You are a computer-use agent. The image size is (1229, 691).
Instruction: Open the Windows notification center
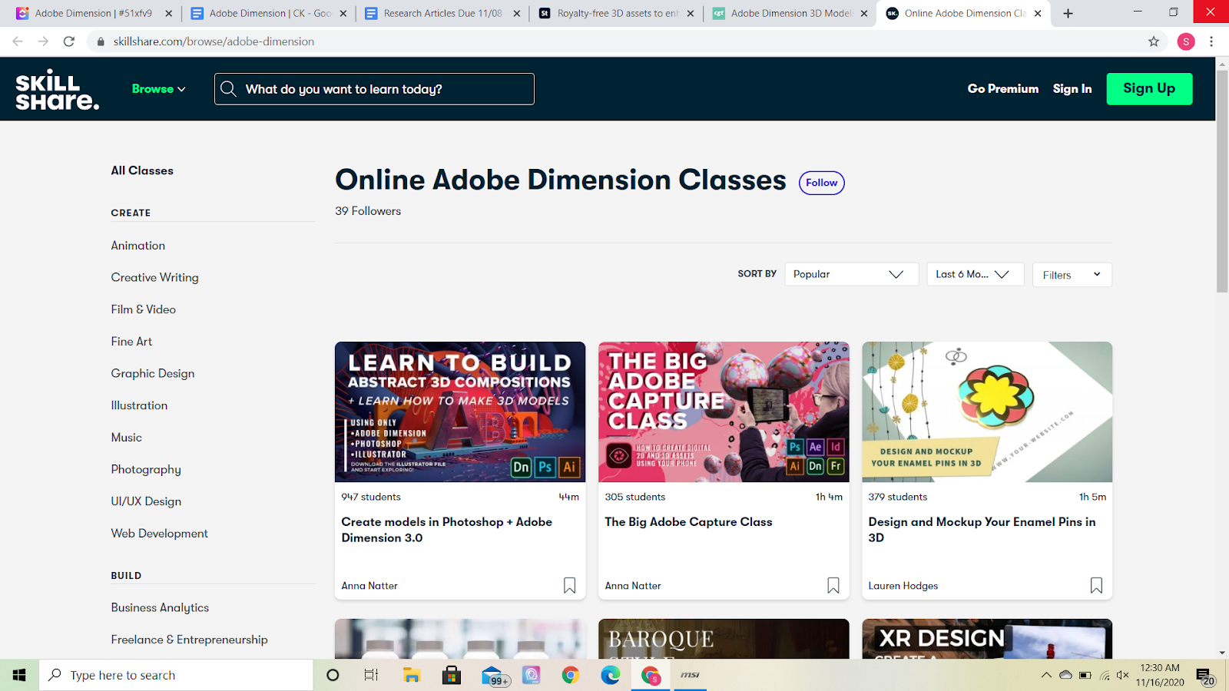point(1205,676)
